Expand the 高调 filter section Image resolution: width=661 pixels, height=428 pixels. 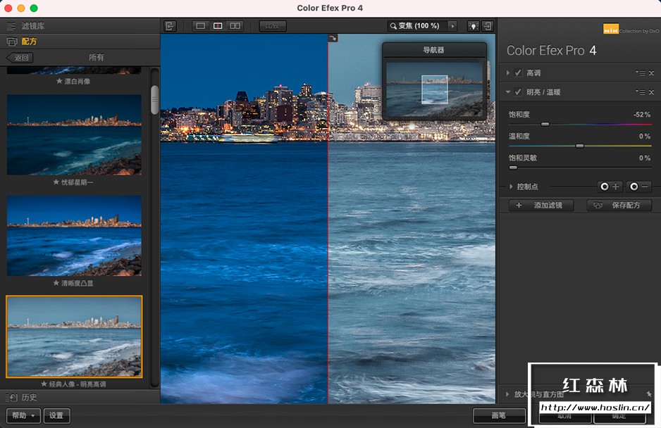(508, 73)
